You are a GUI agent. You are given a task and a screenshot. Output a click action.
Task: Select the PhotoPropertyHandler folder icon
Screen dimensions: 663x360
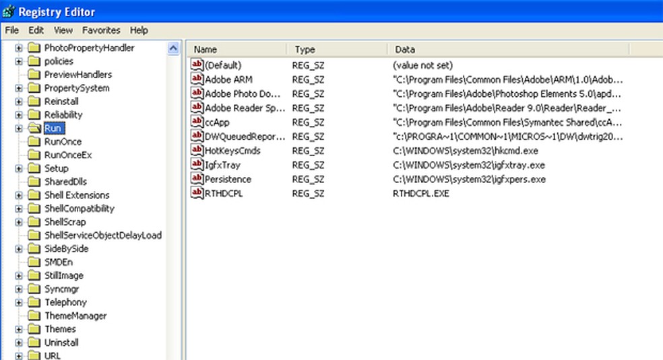pos(34,48)
